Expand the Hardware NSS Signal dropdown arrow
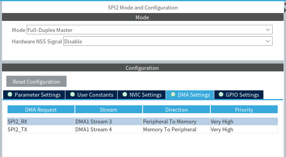 tap(268, 41)
